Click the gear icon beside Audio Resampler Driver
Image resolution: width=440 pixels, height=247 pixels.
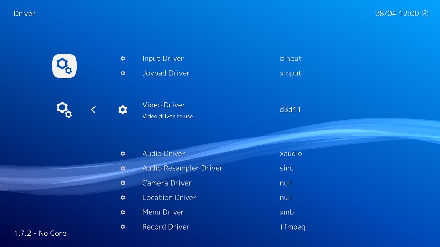[123, 168]
